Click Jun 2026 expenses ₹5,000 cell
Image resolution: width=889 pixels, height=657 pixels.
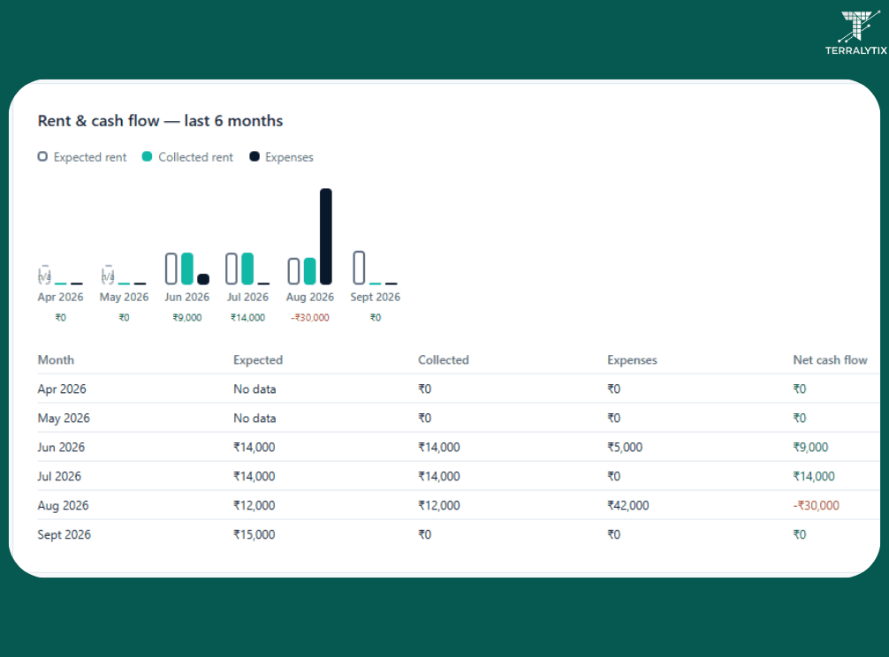625,448
